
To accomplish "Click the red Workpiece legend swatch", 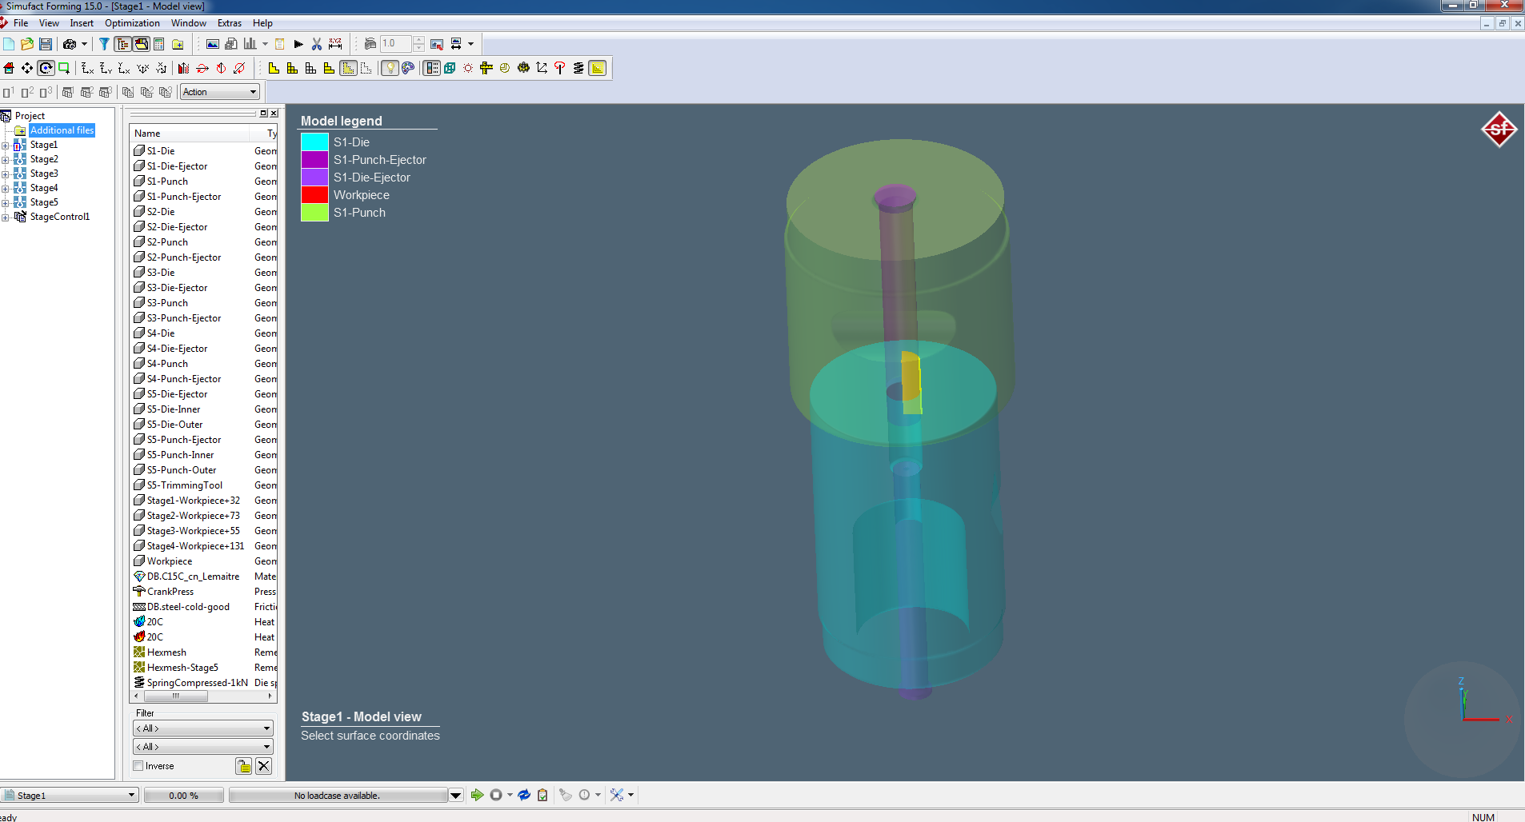I will tap(314, 195).
